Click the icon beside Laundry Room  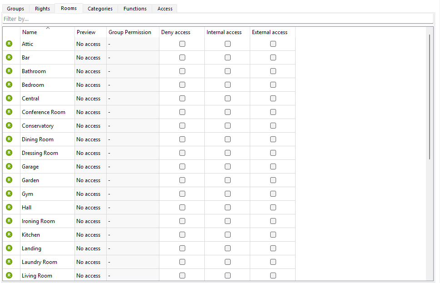click(x=9, y=262)
